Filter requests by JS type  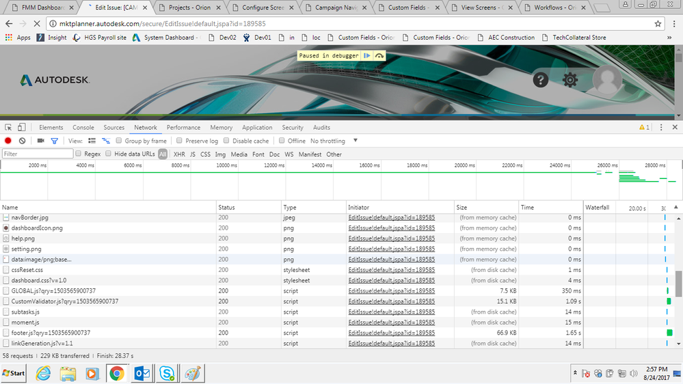(x=193, y=154)
